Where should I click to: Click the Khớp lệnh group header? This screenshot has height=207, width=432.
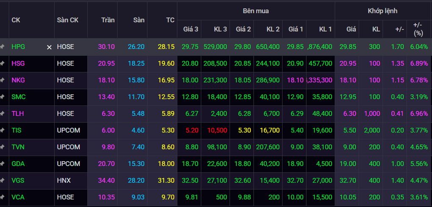(383, 11)
